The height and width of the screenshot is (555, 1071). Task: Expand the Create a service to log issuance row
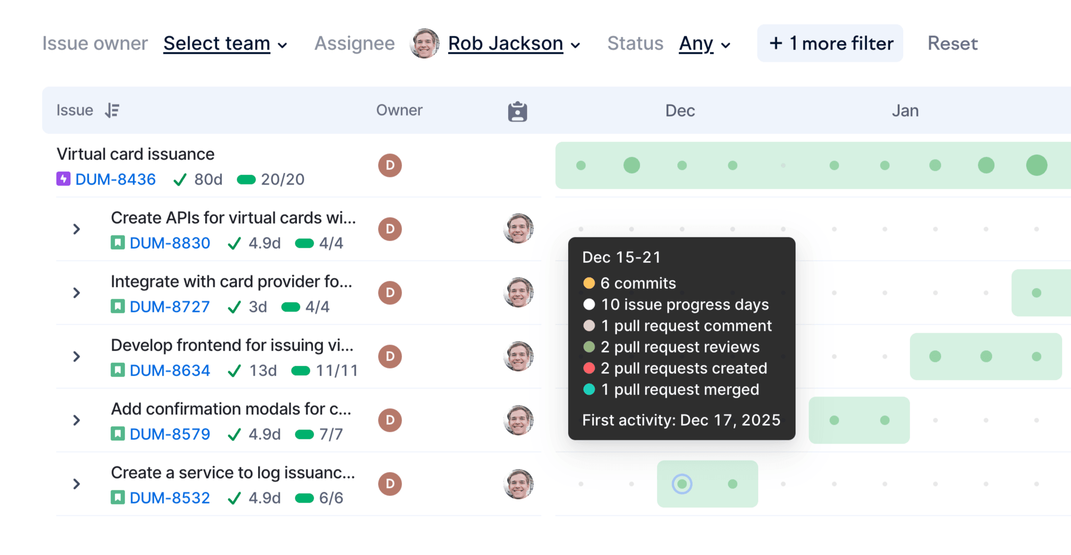[77, 484]
